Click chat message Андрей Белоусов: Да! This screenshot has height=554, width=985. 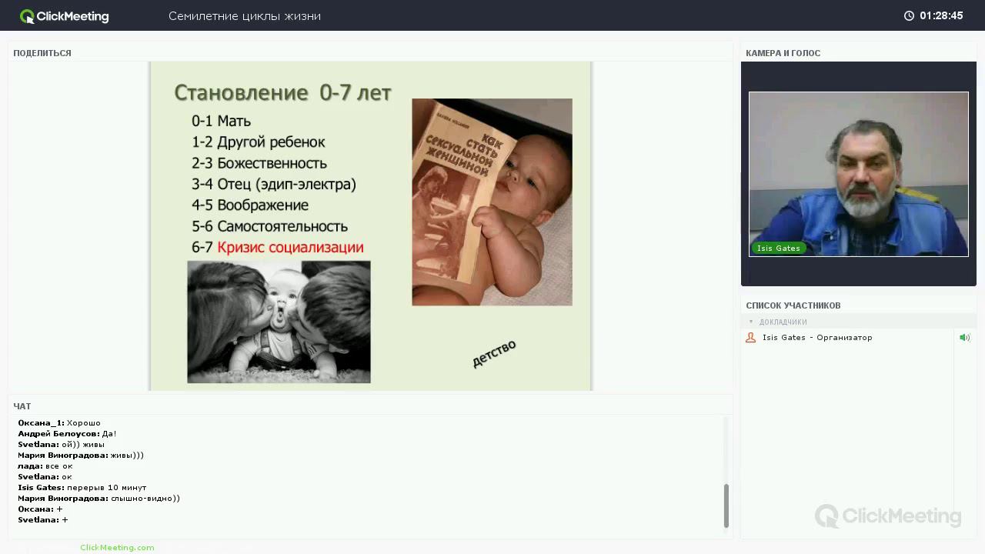(67, 434)
